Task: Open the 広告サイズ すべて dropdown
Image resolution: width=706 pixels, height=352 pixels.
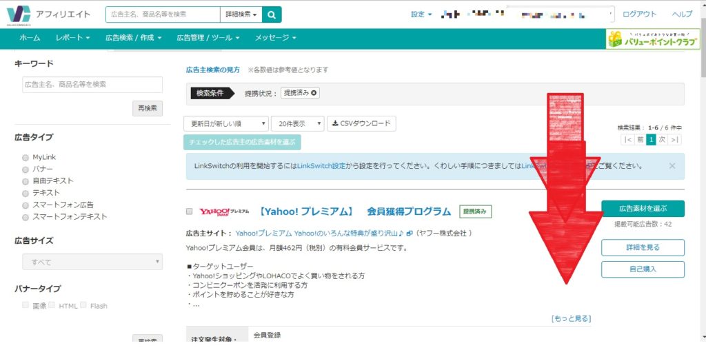Action: pos(92,262)
